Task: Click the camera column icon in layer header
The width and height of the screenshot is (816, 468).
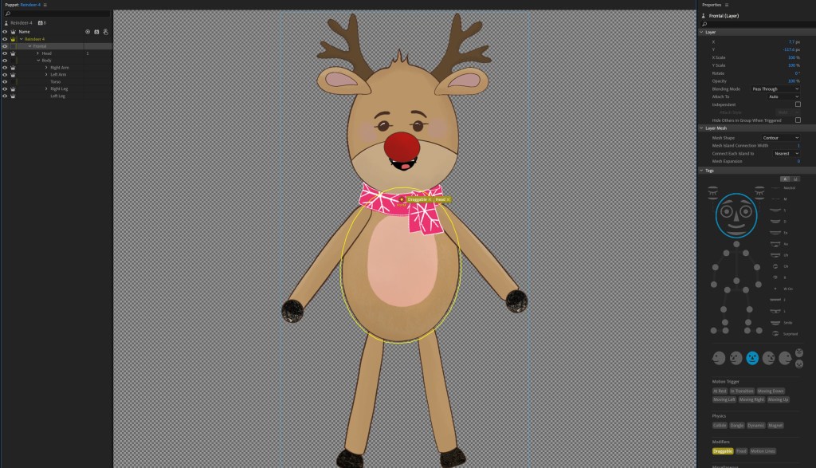Action: [96, 32]
